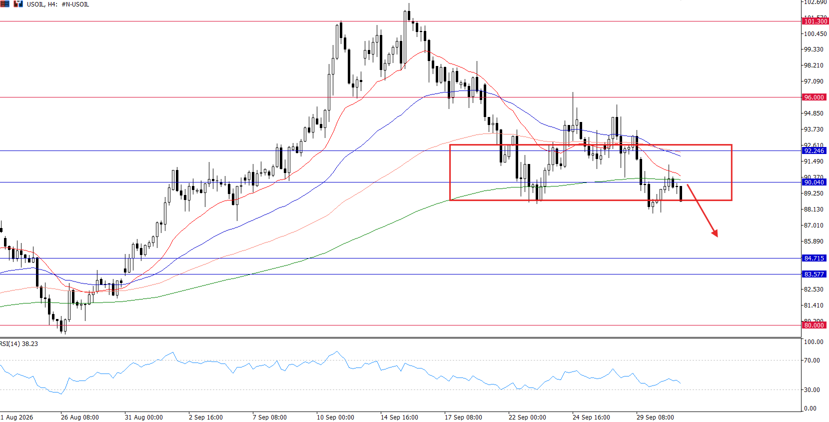Click the 96.000 red price level label
This screenshot has width=829, height=422.
point(815,97)
